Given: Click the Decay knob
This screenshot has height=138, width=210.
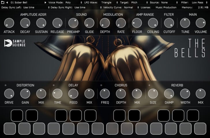Looking at the screenshot, I should coord(25,23).
